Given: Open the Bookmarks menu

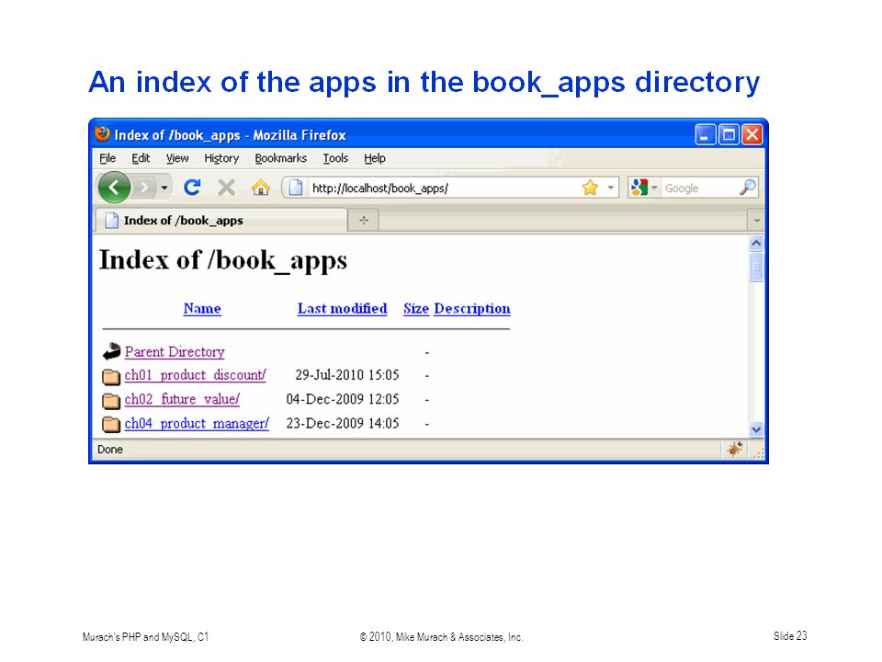Looking at the screenshot, I should [281, 158].
